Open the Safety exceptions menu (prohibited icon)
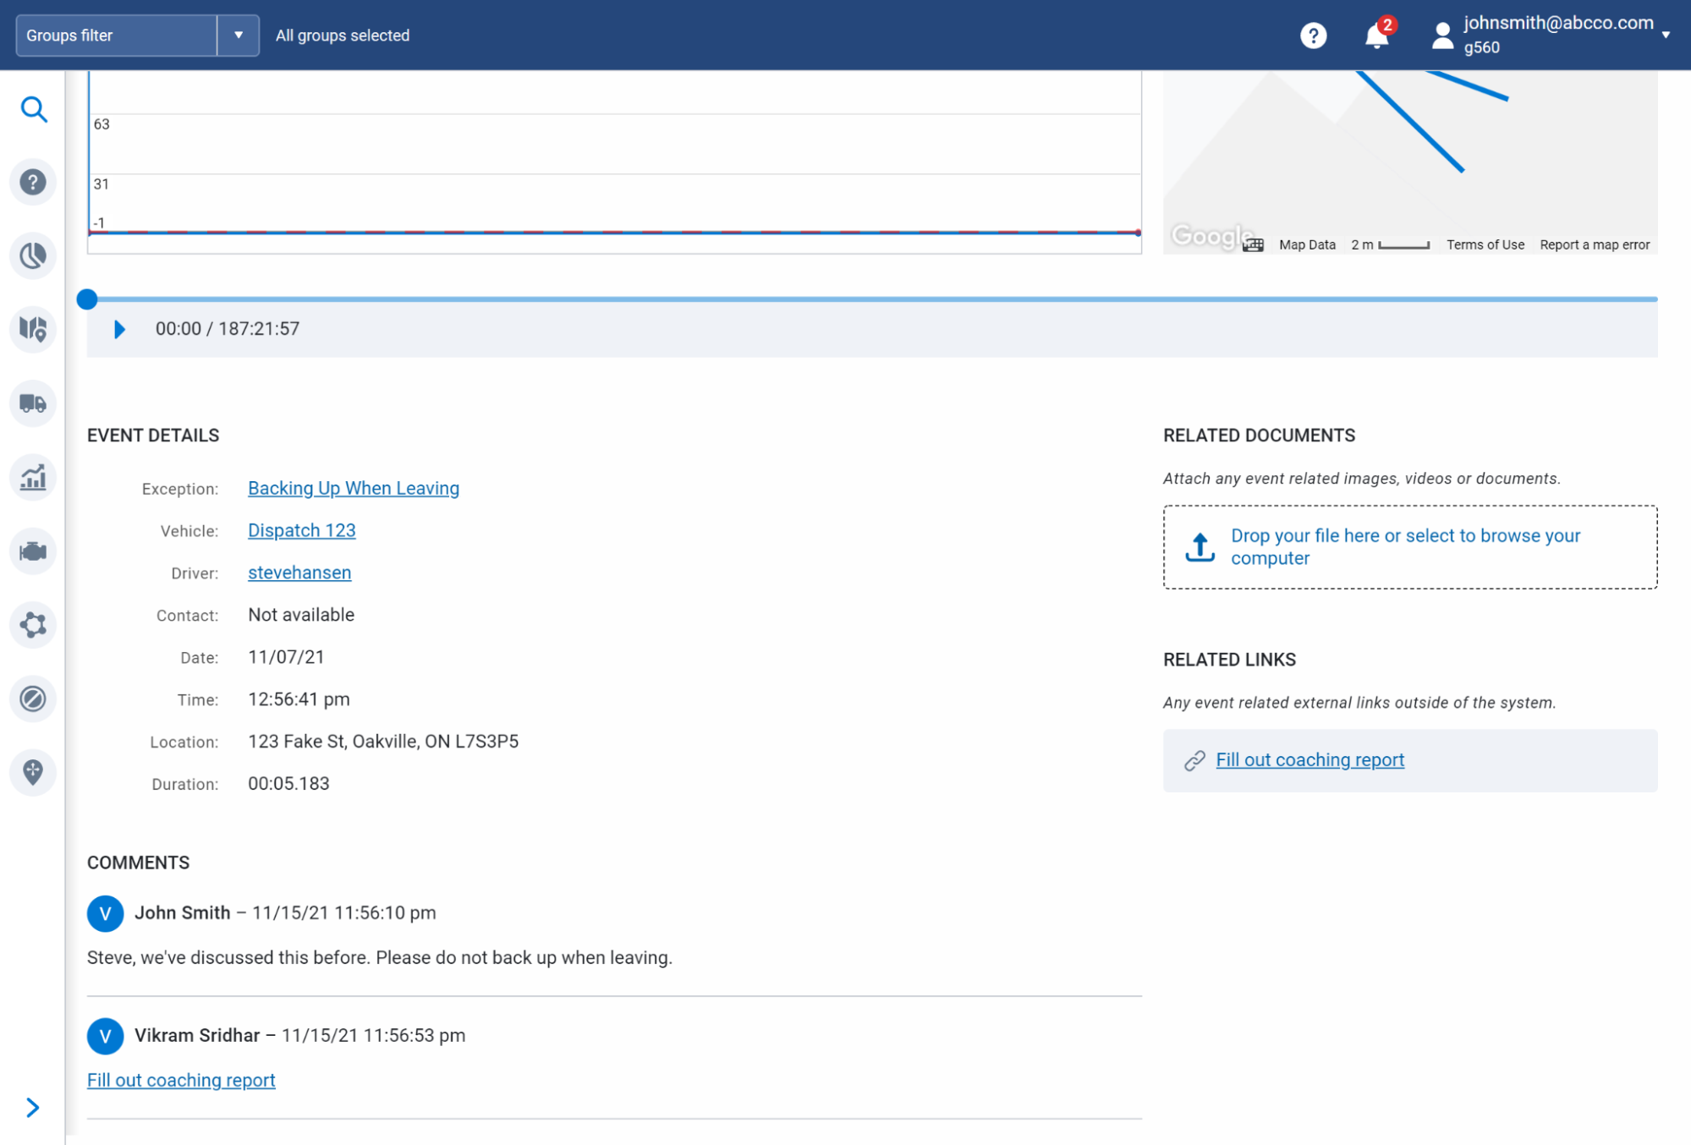Screen dimensions: 1691x1145 point(34,699)
